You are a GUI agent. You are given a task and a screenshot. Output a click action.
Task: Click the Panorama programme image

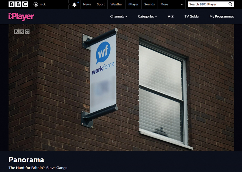121,87
